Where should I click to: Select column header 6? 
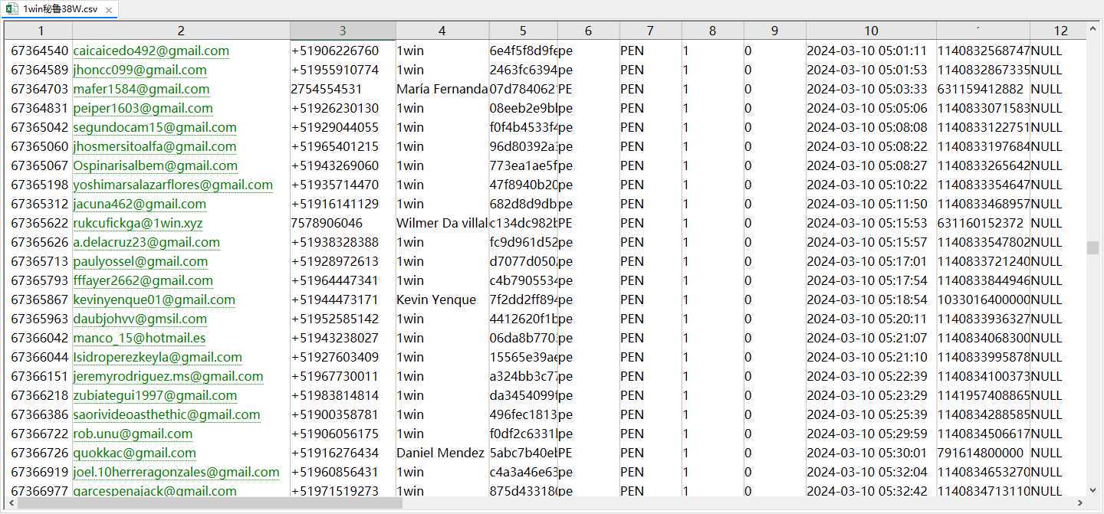coord(588,31)
